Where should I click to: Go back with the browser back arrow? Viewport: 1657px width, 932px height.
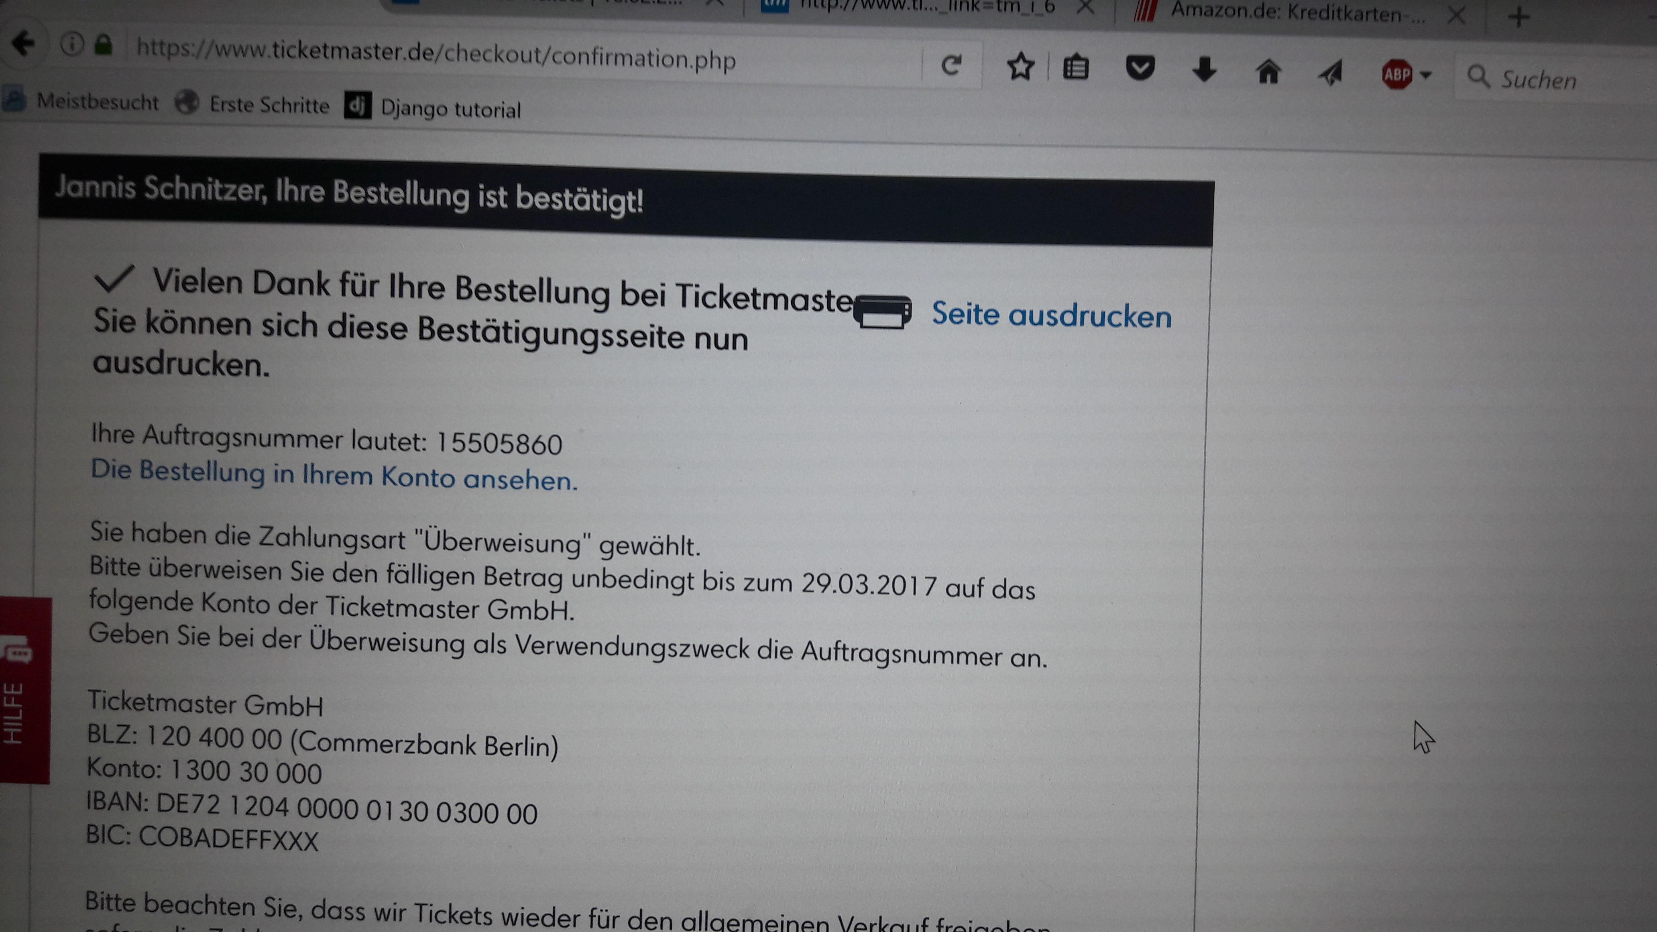23,44
